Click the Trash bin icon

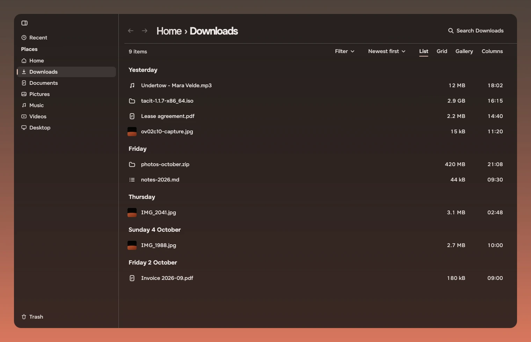pos(24,317)
